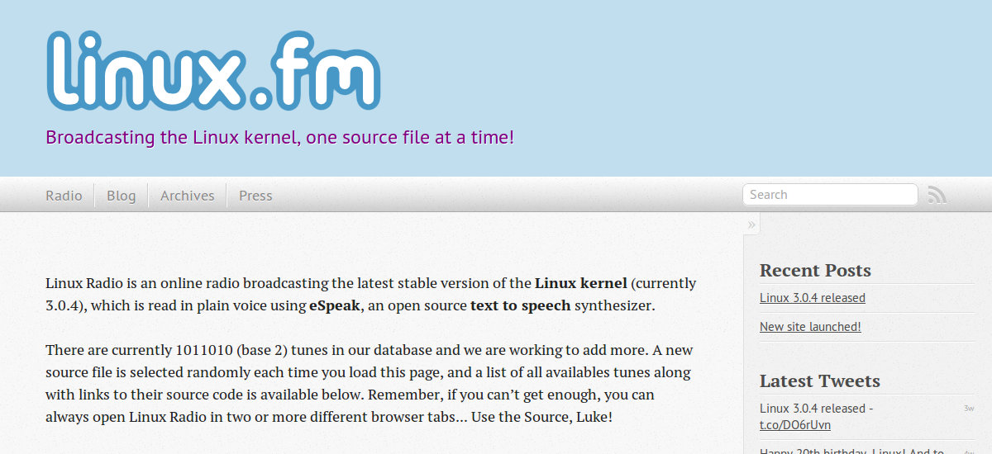The image size is (992, 454).
Task: Click the 3w tweet timestamp
Action: click(969, 409)
